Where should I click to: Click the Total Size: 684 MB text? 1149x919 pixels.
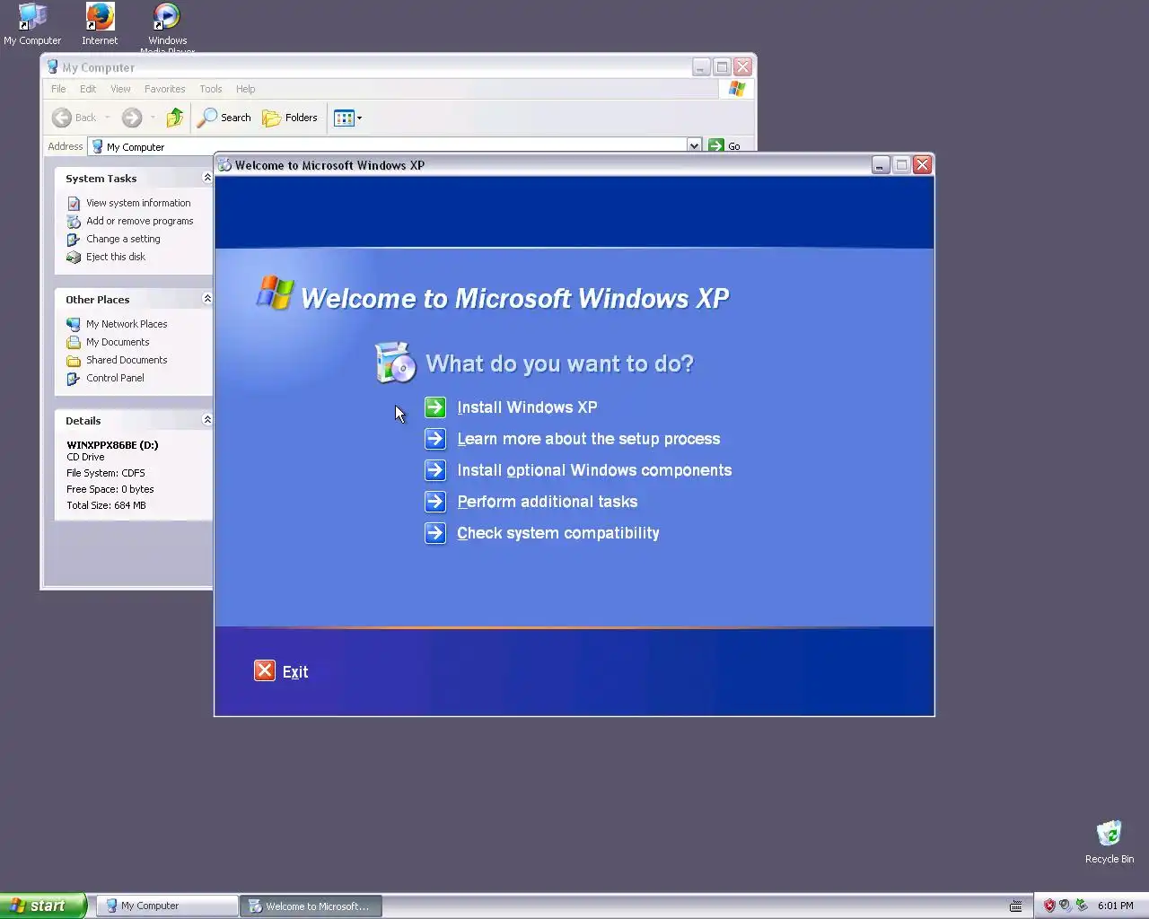pos(106,505)
